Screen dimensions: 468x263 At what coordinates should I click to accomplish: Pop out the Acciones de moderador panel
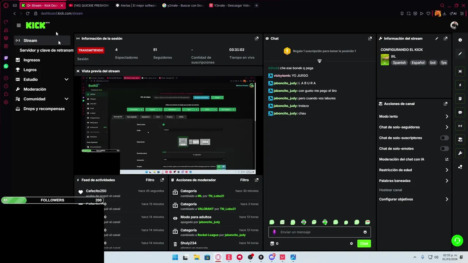[257, 180]
